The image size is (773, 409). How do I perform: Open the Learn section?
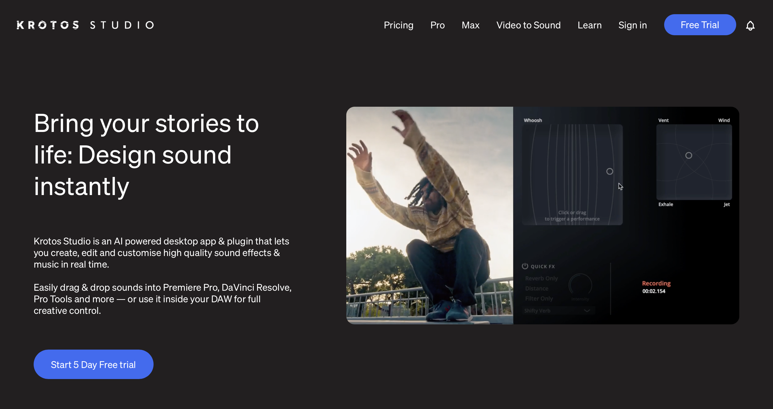(x=590, y=25)
